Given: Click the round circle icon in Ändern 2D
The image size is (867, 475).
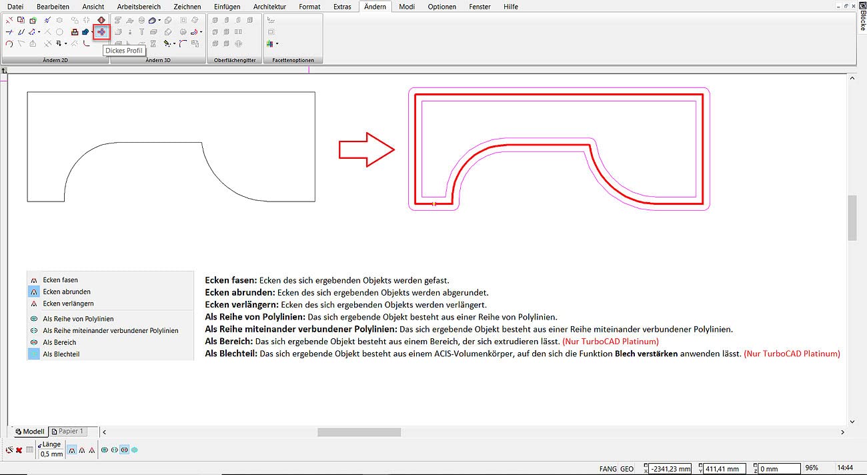Looking at the screenshot, I should 59,31.
